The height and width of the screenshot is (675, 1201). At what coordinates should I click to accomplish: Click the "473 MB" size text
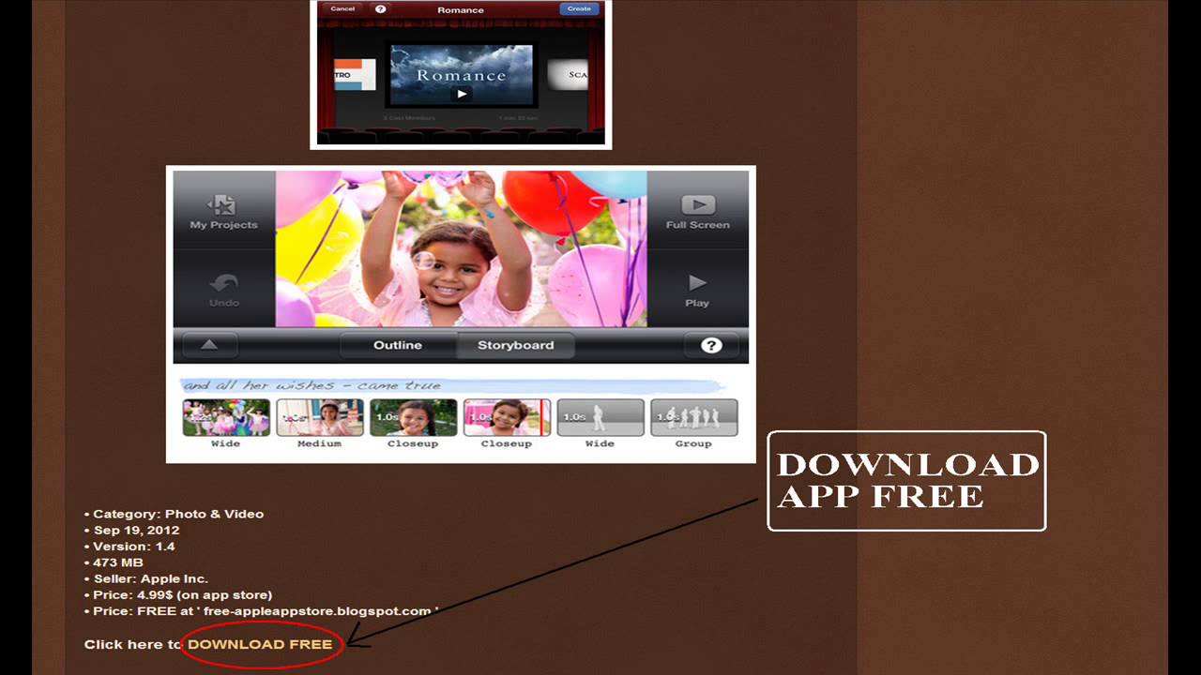[114, 562]
